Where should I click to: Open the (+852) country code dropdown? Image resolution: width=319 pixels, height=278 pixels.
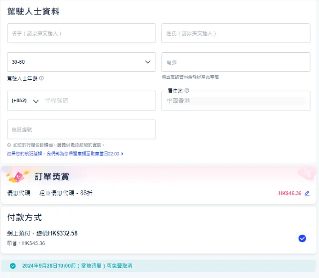coord(25,101)
